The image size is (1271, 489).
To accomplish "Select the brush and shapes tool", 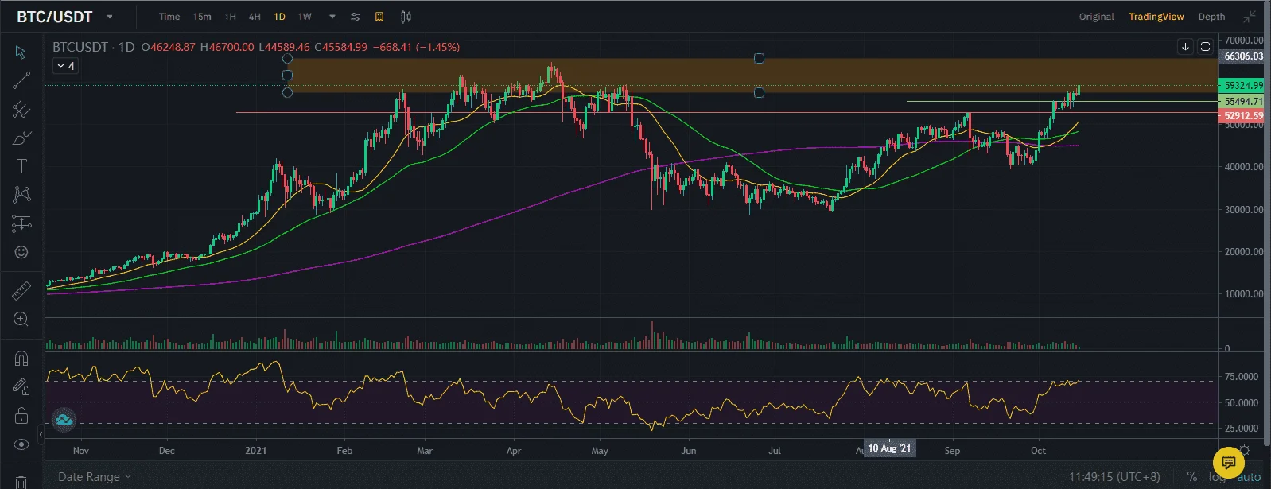I will click(x=21, y=138).
